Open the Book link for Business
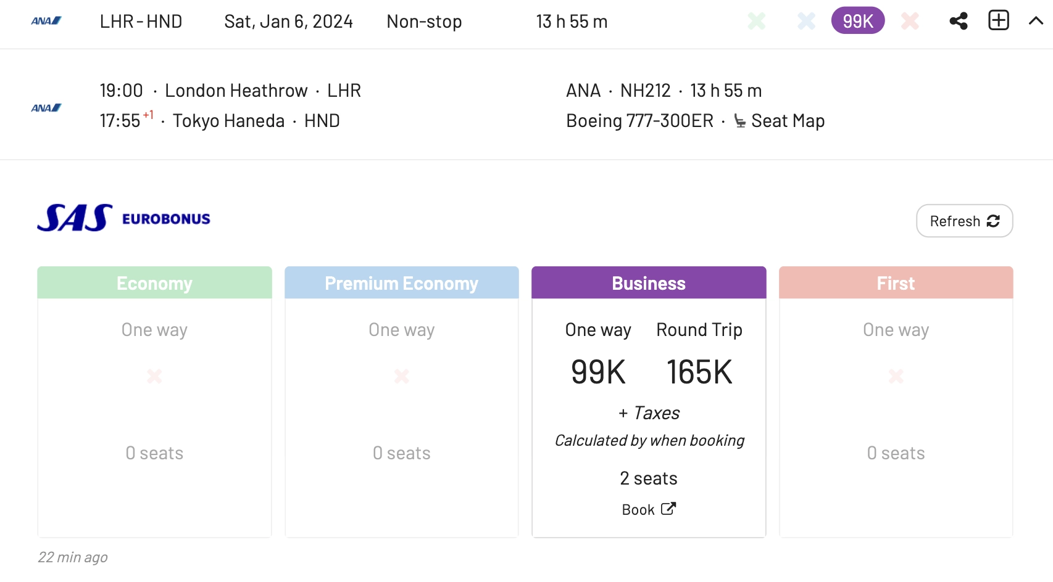This screenshot has height=582, width=1053. point(649,509)
